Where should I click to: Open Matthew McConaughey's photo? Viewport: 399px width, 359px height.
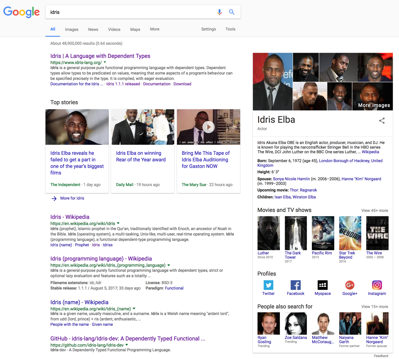[323, 323]
